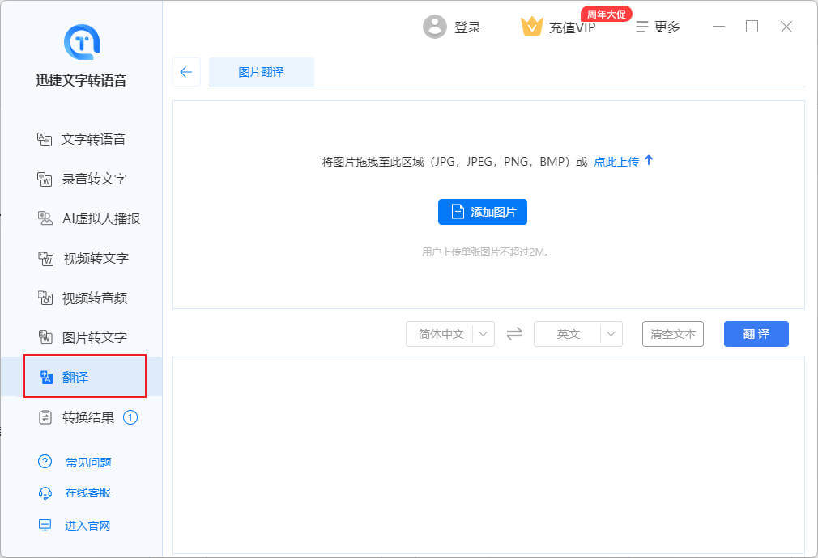Click the recording-to-text sidebar icon
This screenshot has height=558, width=818.
pos(45,179)
